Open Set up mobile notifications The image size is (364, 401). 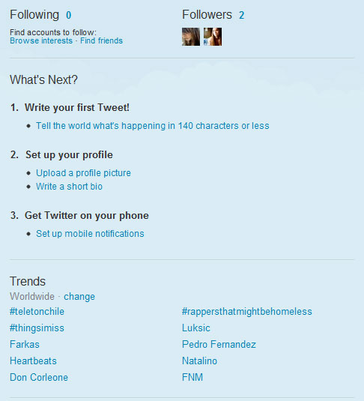click(90, 234)
